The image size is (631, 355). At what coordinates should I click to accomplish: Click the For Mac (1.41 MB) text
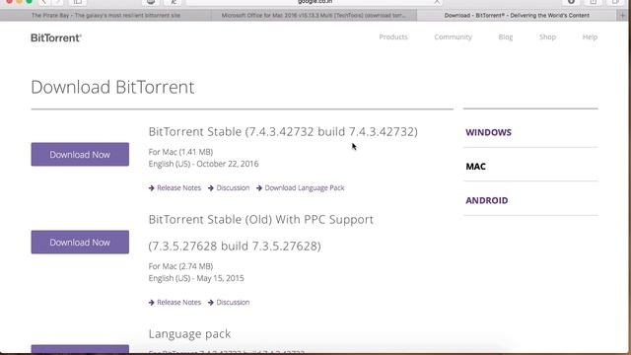(x=180, y=152)
